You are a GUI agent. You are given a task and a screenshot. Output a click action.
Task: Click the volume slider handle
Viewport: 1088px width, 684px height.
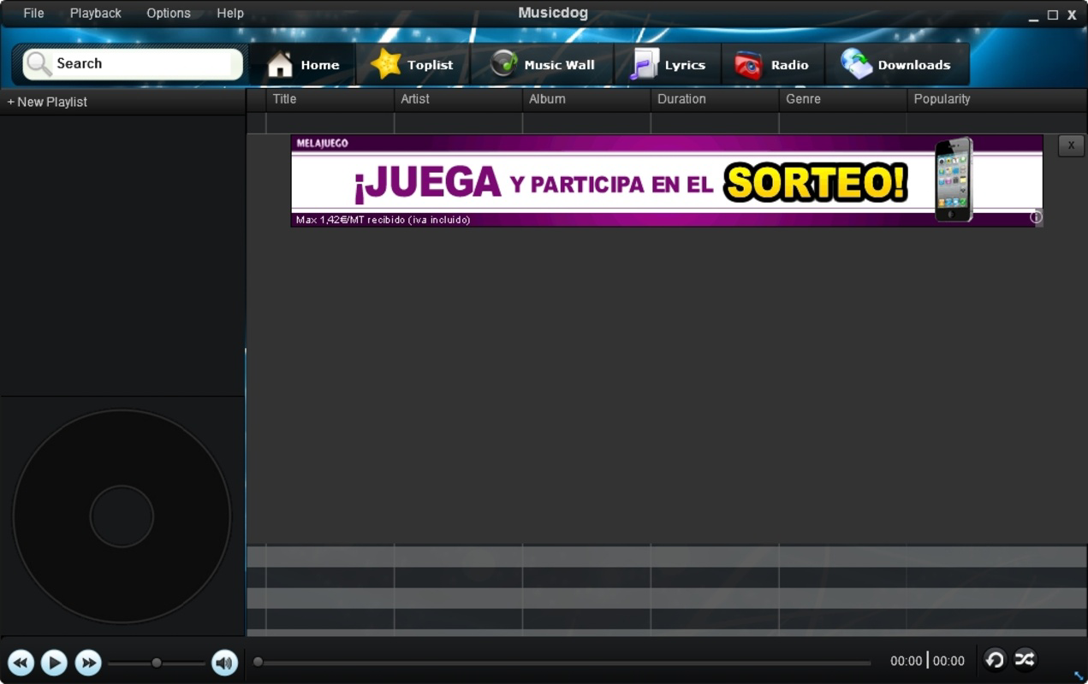[x=157, y=663]
